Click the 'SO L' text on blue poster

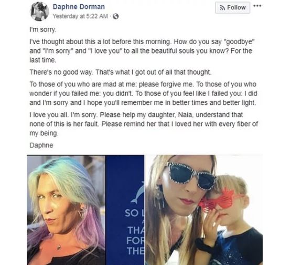[134, 213]
